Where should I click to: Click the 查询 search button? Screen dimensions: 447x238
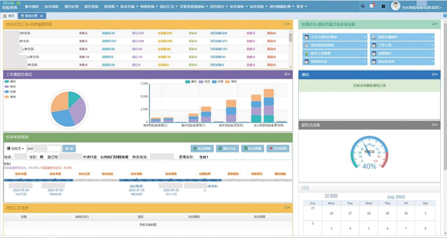[x=70, y=148]
